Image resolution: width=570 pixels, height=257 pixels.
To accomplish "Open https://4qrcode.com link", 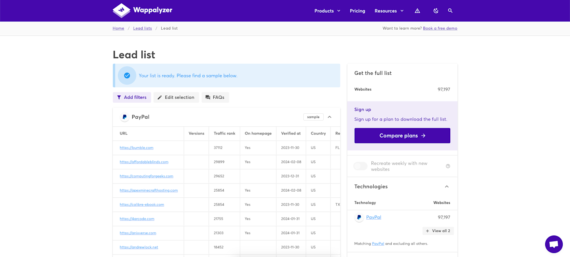I will (137, 219).
